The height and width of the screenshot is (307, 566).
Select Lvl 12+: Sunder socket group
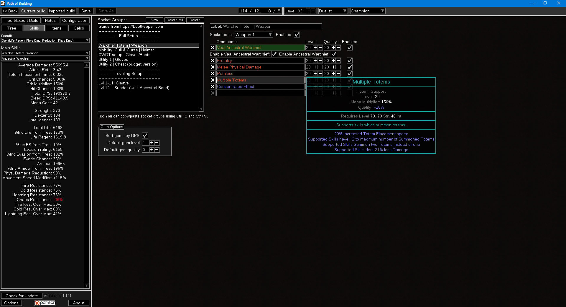(x=149, y=88)
